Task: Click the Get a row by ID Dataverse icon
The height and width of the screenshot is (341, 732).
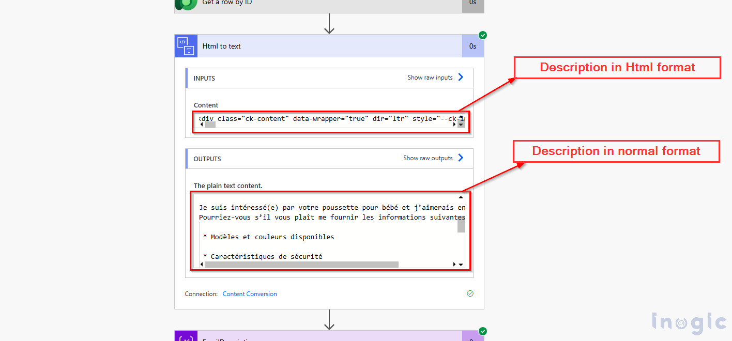Action: (186, 4)
